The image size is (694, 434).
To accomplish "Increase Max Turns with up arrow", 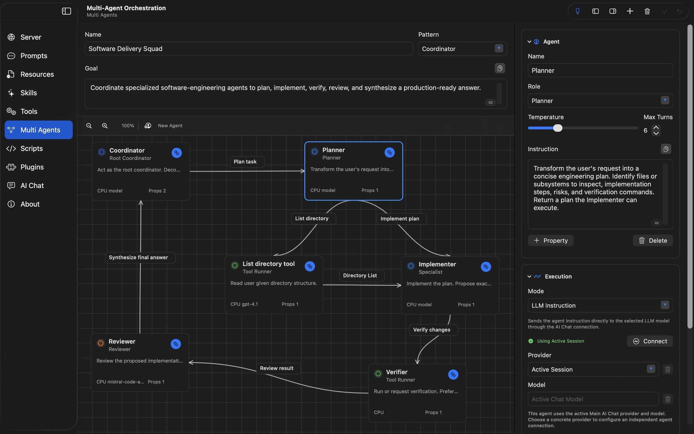I will click(656, 127).
